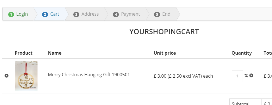This screenshot has height=105, width=272.
Task: Click the Quantity column header
Action: click(x=242, y=53)
